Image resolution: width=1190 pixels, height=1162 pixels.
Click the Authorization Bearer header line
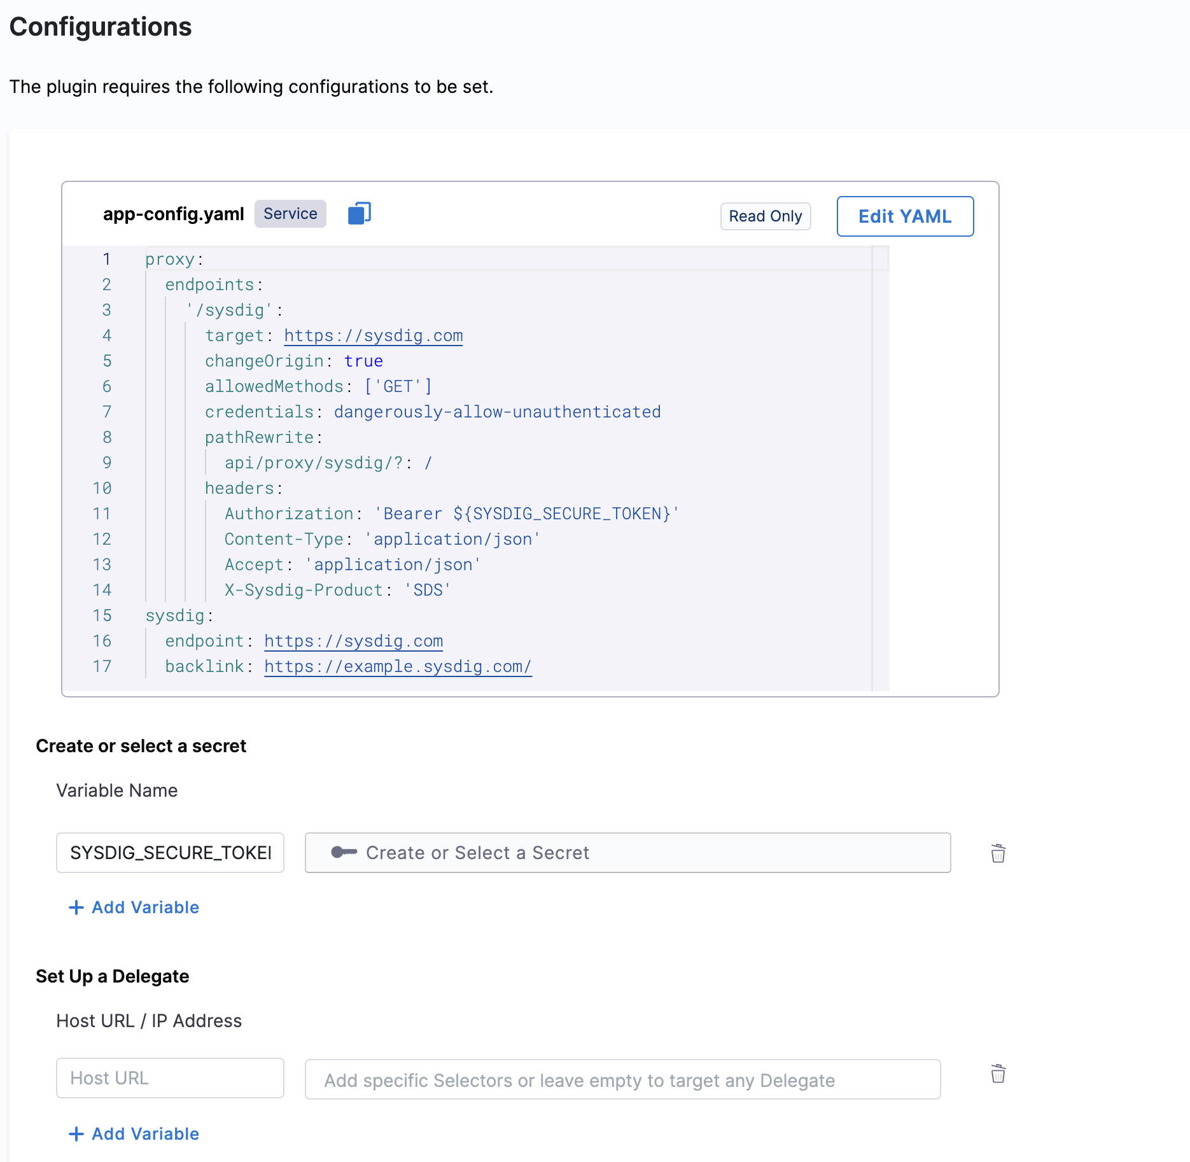tap(452, 514)
